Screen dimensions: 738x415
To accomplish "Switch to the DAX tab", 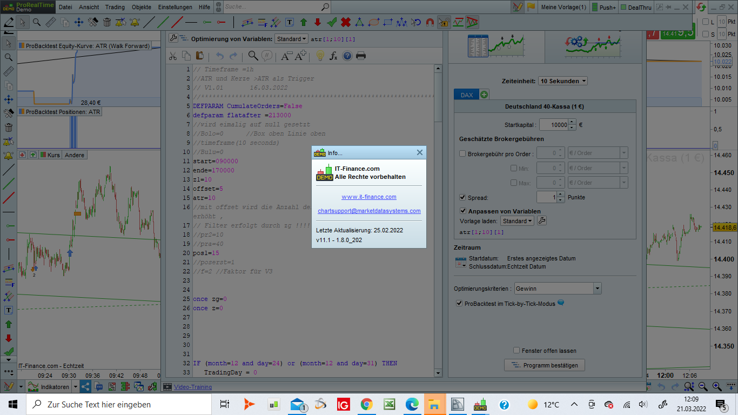I will click(466, 95).
